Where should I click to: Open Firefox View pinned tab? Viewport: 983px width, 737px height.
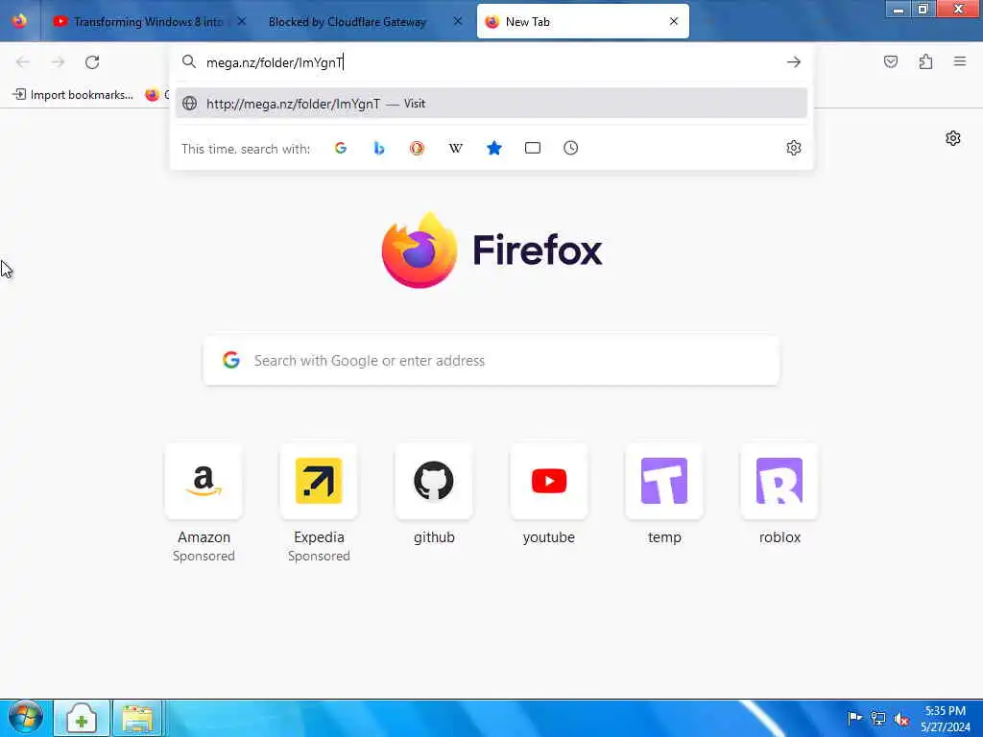point(19,21)
